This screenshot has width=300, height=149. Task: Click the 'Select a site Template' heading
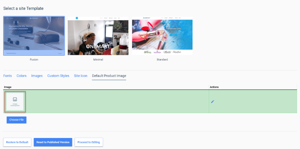(23, 9)
